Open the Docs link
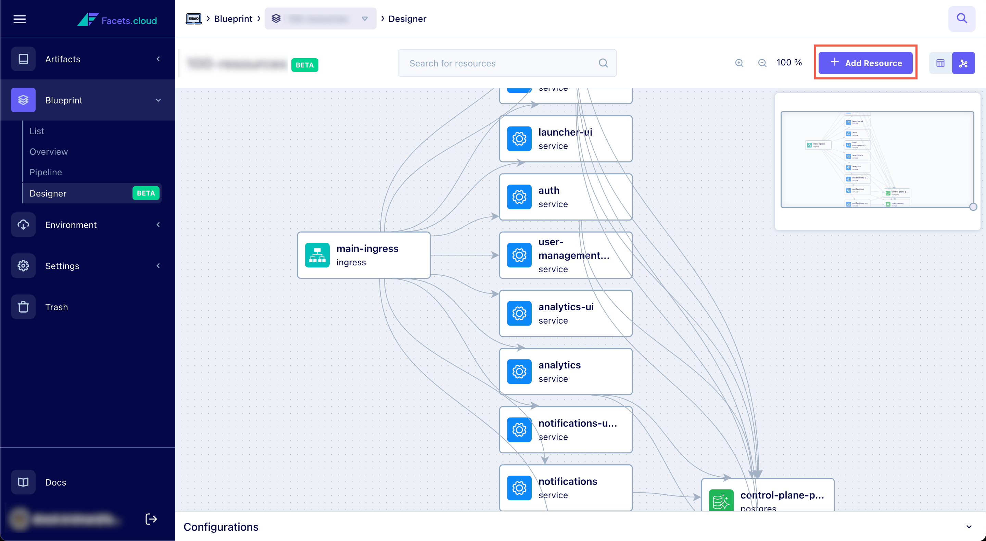Viewport: 986px width, 541px height. click(x=55, y=482)
